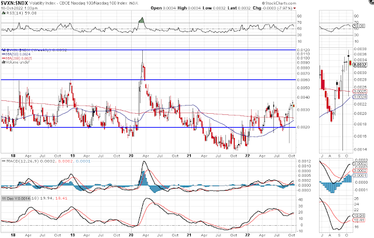Click the MACD(12,26,9) indicator label
Image resolution: width=374 pixels, height=238 pixels.
tap(23, 161)
